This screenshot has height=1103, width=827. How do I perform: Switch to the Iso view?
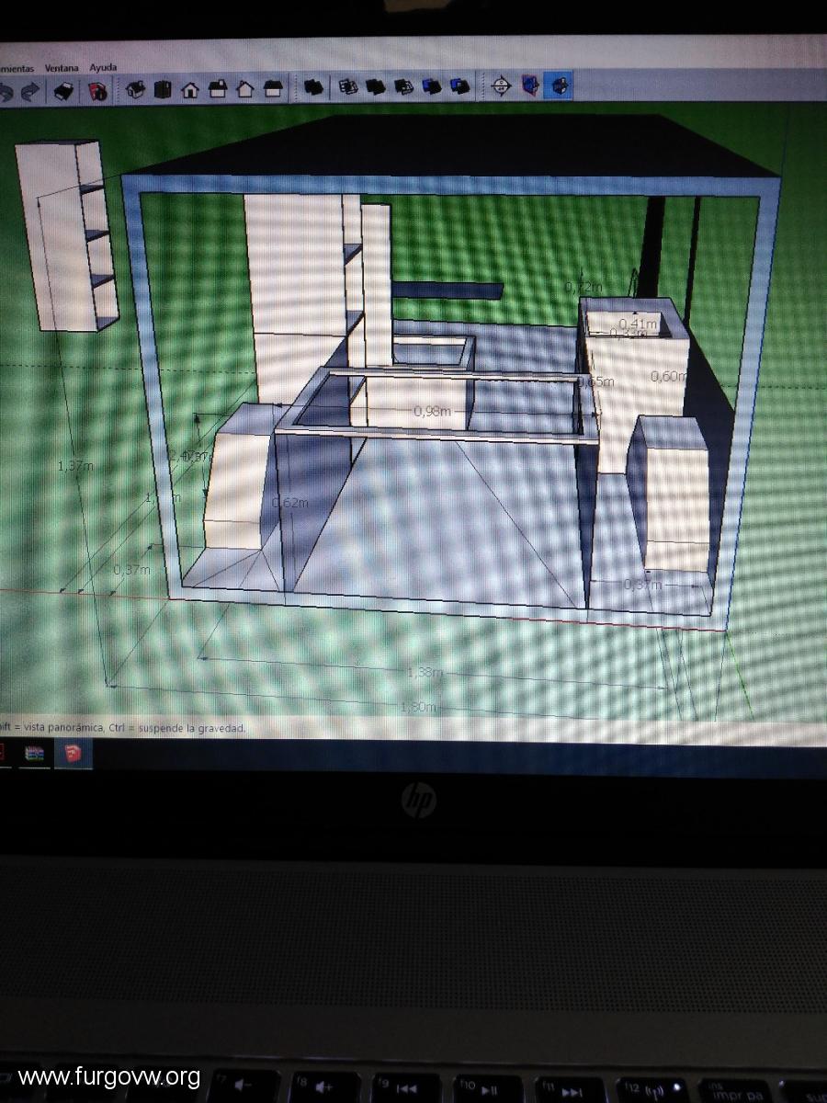(136, 89)
